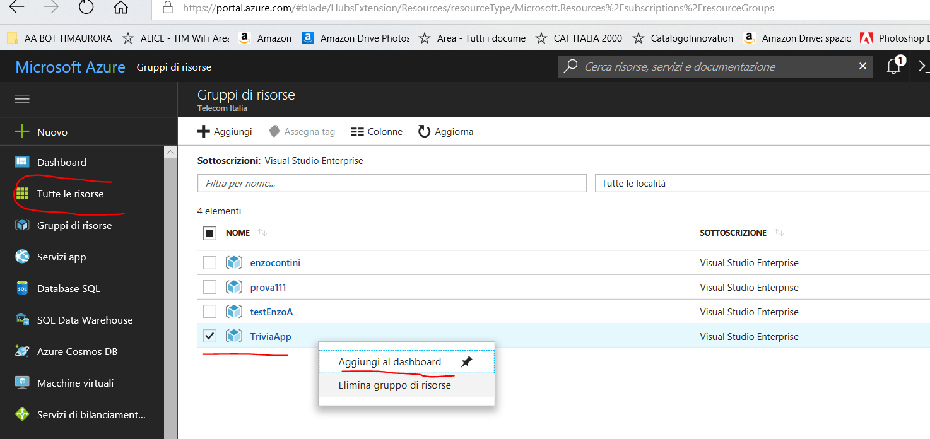Choose Elimina gruppo di risorse menu entry
The image size is (930, 439).
coord(394,385)
